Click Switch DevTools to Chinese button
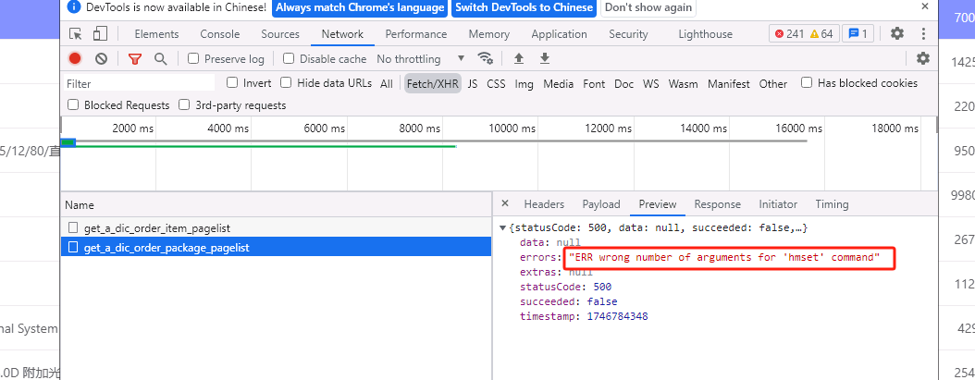The image size is (975, 380). 525,7
